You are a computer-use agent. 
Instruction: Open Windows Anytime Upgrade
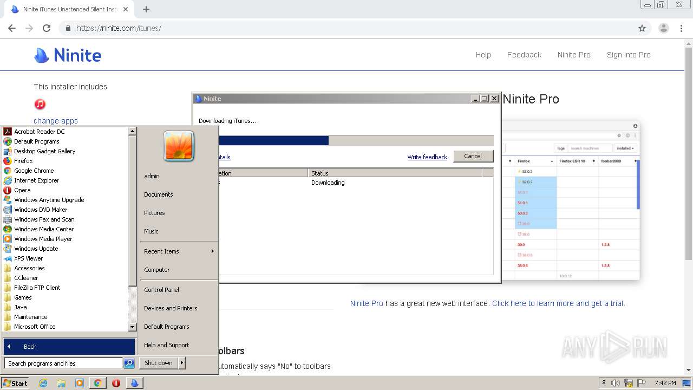pyautogui.click(x=49, y=200)
